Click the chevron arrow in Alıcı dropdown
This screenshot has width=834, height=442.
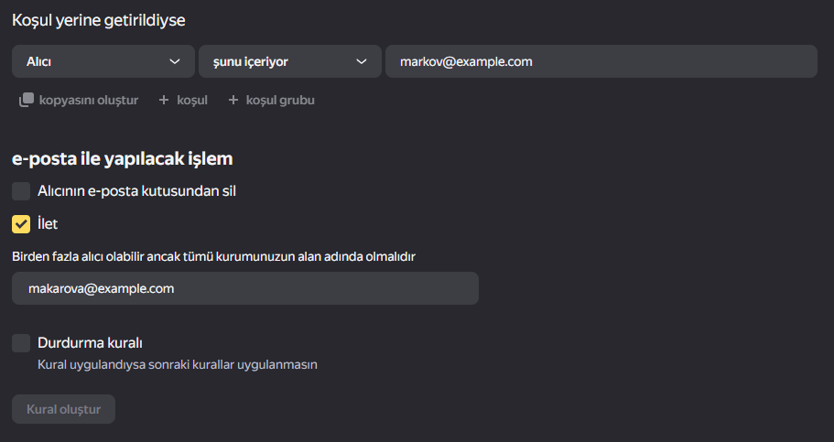[175, 61]
